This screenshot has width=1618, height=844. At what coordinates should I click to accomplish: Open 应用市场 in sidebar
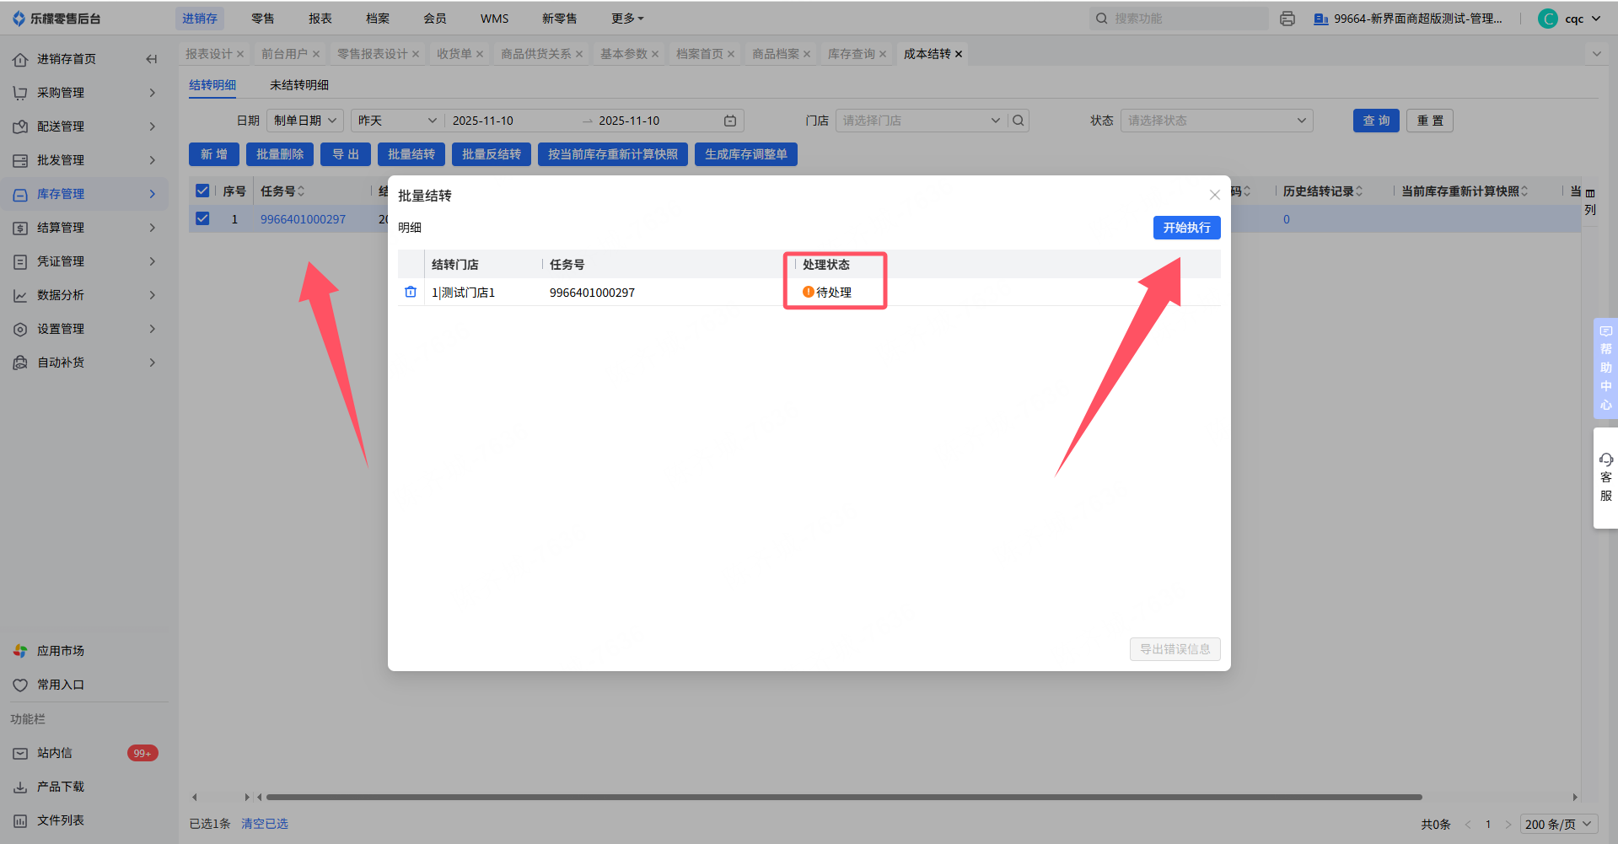click(x=61, y=651)
